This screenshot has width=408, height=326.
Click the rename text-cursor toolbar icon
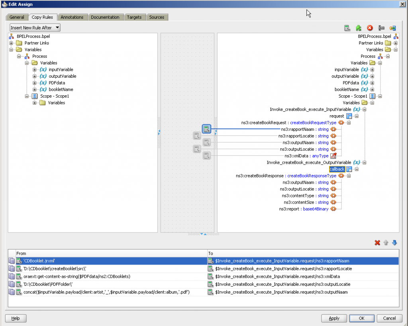click(x=381, y=28)
